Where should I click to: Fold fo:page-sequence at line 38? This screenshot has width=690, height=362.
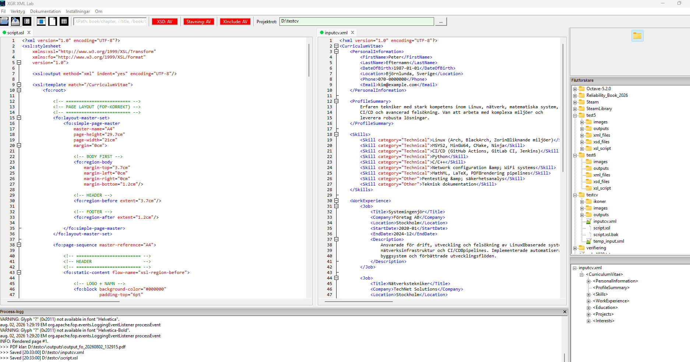(19, 245)
